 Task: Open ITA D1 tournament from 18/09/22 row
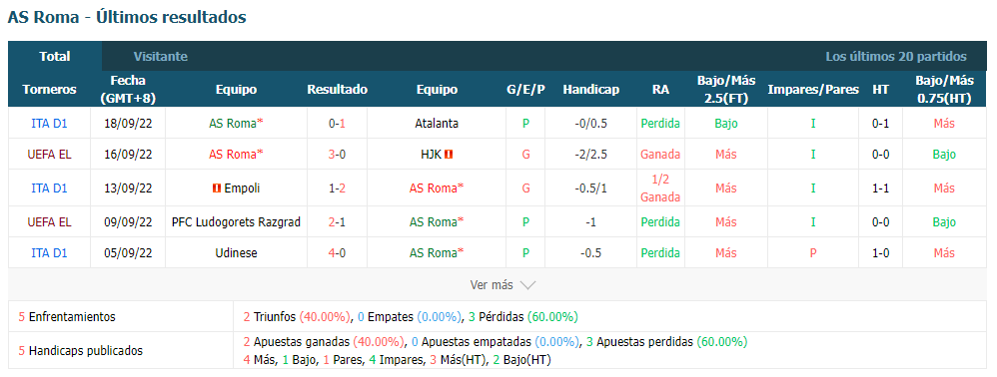tap(49, 123)
